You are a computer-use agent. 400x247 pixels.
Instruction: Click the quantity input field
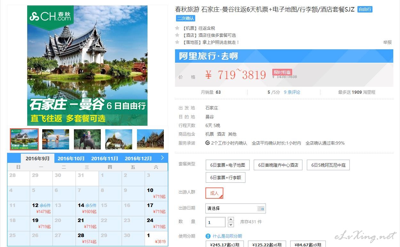tap(216, 222)
